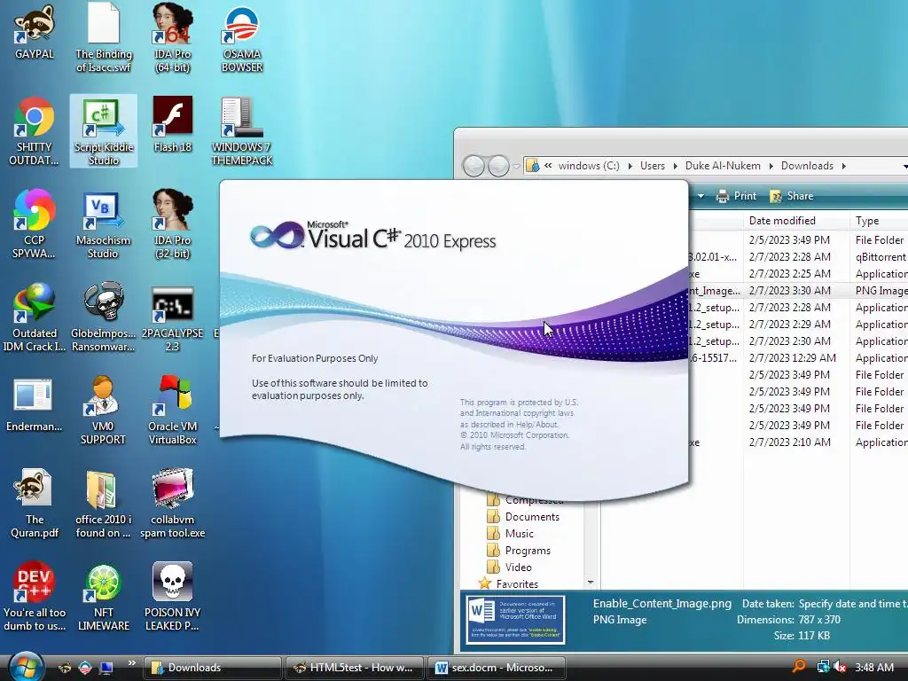This screenshot has height=681, width=908.
Task: Open recent pages dropdown in Explorer
Action: [516, 167]
